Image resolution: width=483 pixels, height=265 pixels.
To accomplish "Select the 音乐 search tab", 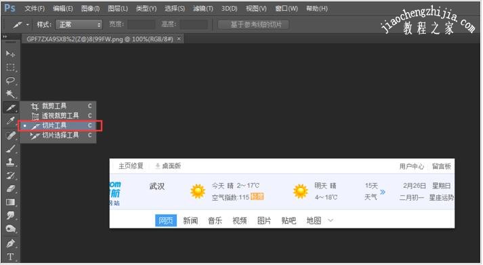I will pyautogui.click(x=215, y=221).
